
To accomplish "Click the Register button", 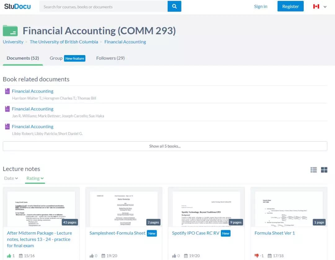I will tap(290, 6).
